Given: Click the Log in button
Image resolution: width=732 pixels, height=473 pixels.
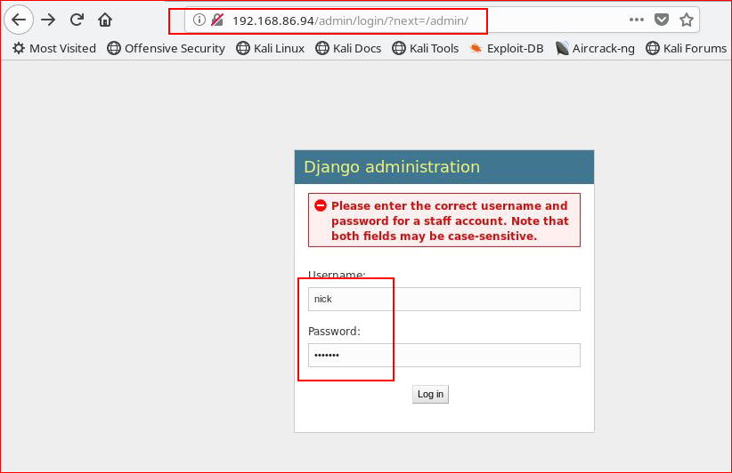Looking at the screenshot, I should click(x=430, y=394).
